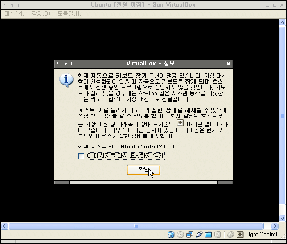Click the vertical scrollbar up arrow
The height and width of the screenshot is (244, 287).
click(282, 23)
